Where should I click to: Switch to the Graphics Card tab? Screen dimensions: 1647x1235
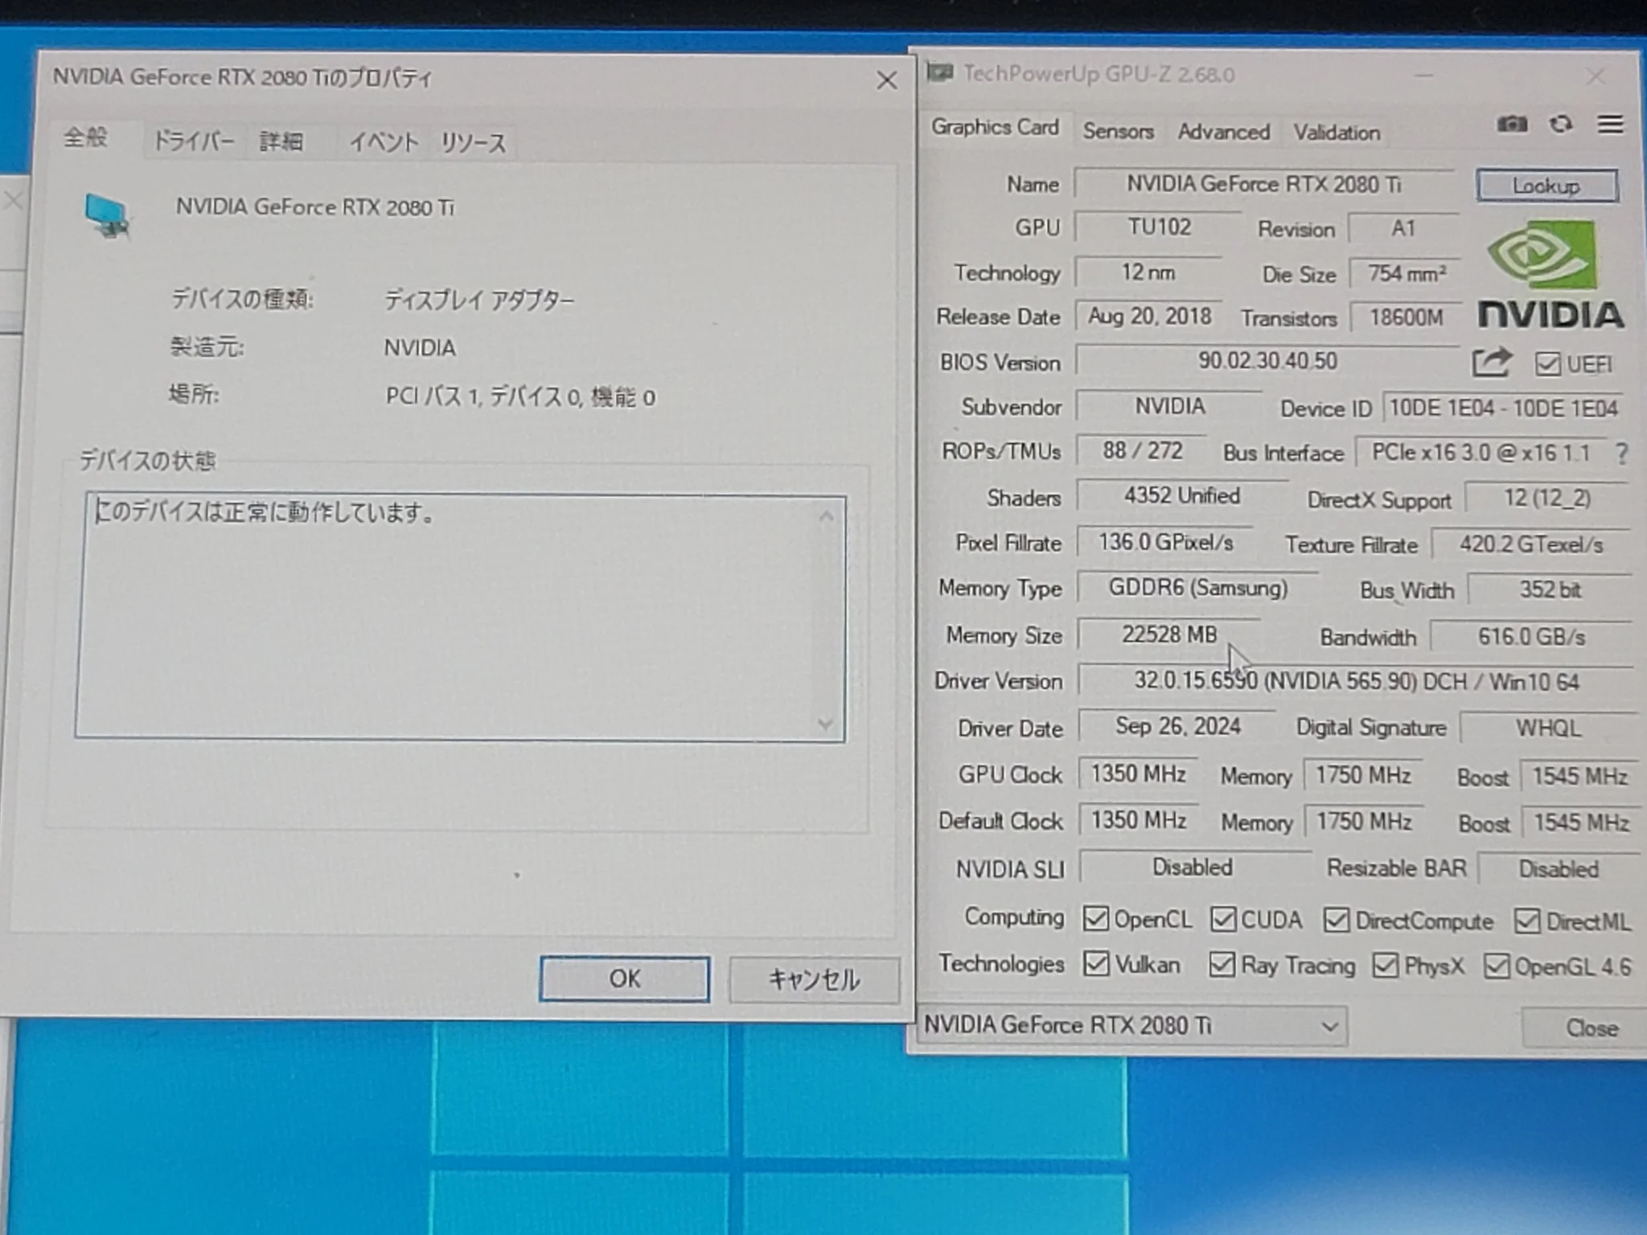(995, 128)
